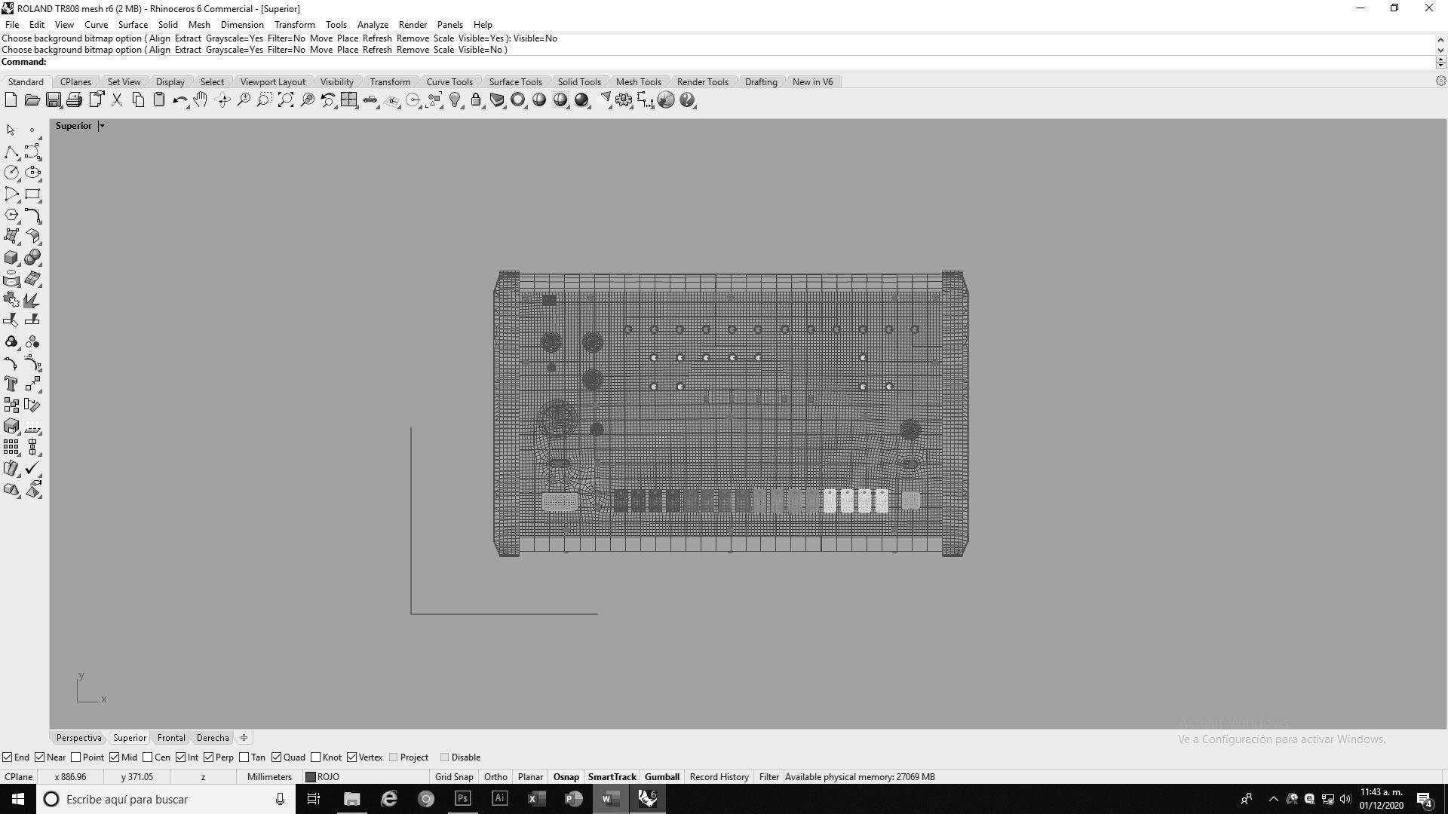Toggle the End osnap checkbox

click(x=7, y=757)
